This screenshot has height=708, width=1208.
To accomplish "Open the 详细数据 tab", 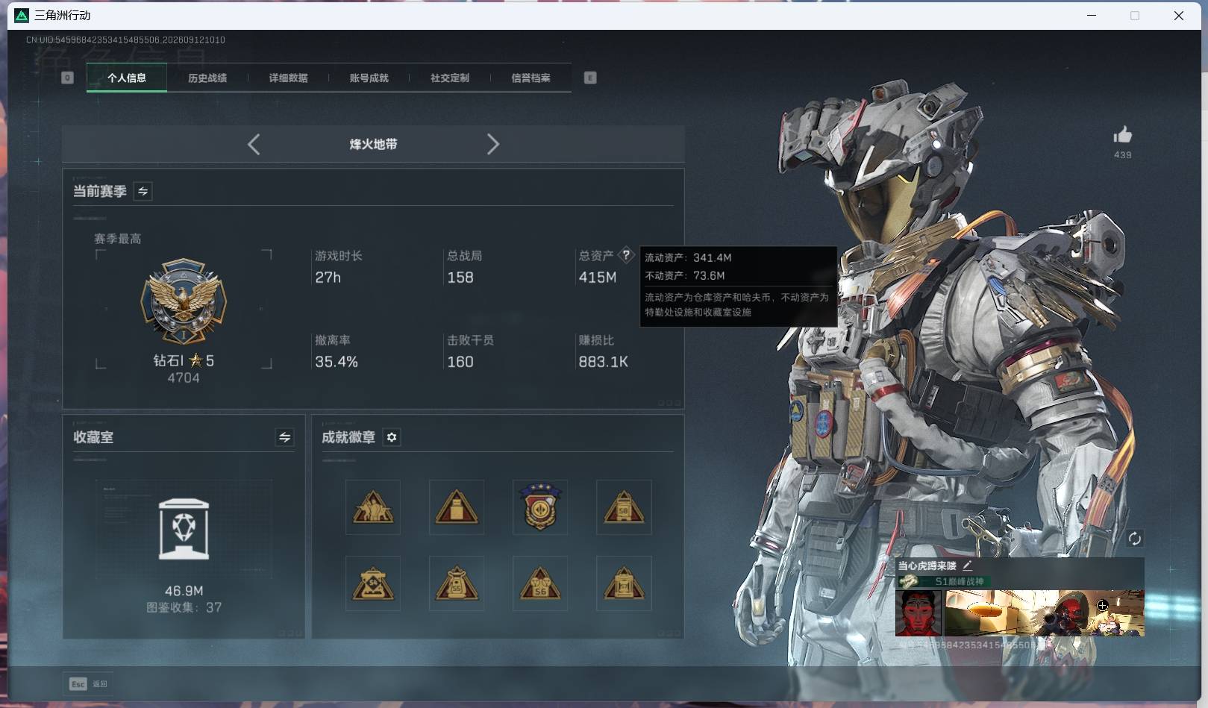I will [x=288, y=78].
